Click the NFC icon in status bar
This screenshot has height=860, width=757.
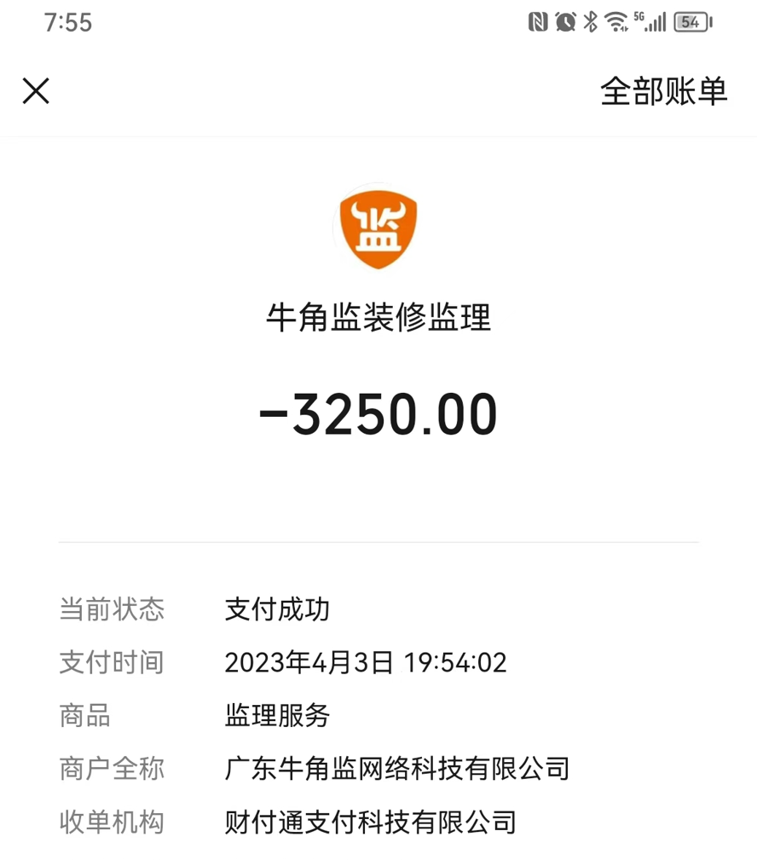(x=538, y=22)
